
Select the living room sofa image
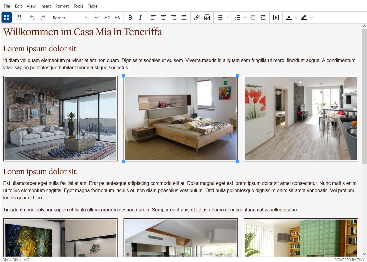point(60,119)
